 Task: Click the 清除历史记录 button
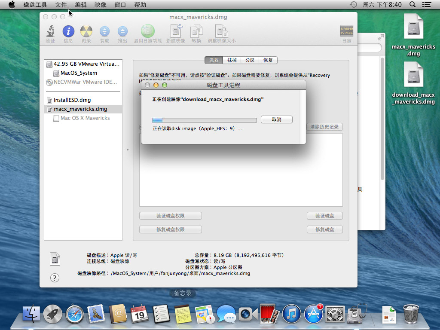tap(324, 127)
